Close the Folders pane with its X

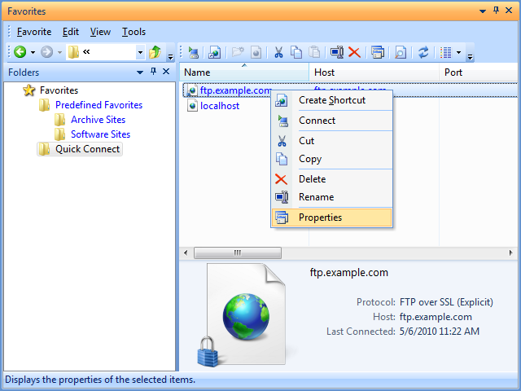tap(166, 72)
